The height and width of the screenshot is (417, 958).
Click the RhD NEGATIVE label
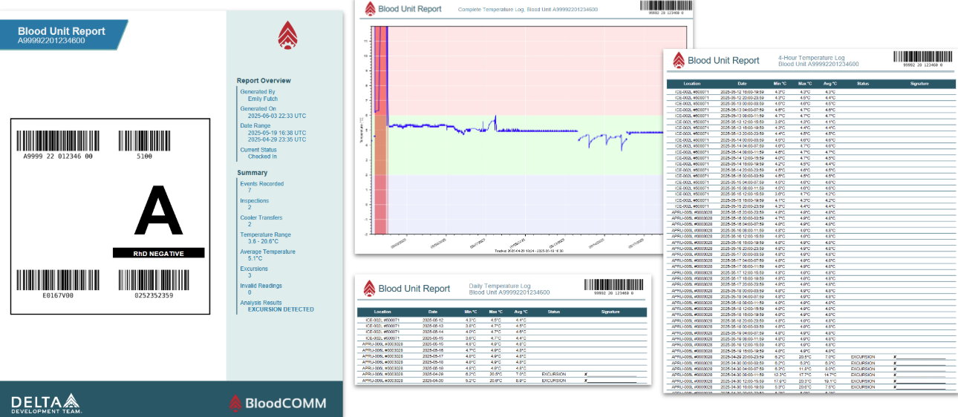click(158, 254)
